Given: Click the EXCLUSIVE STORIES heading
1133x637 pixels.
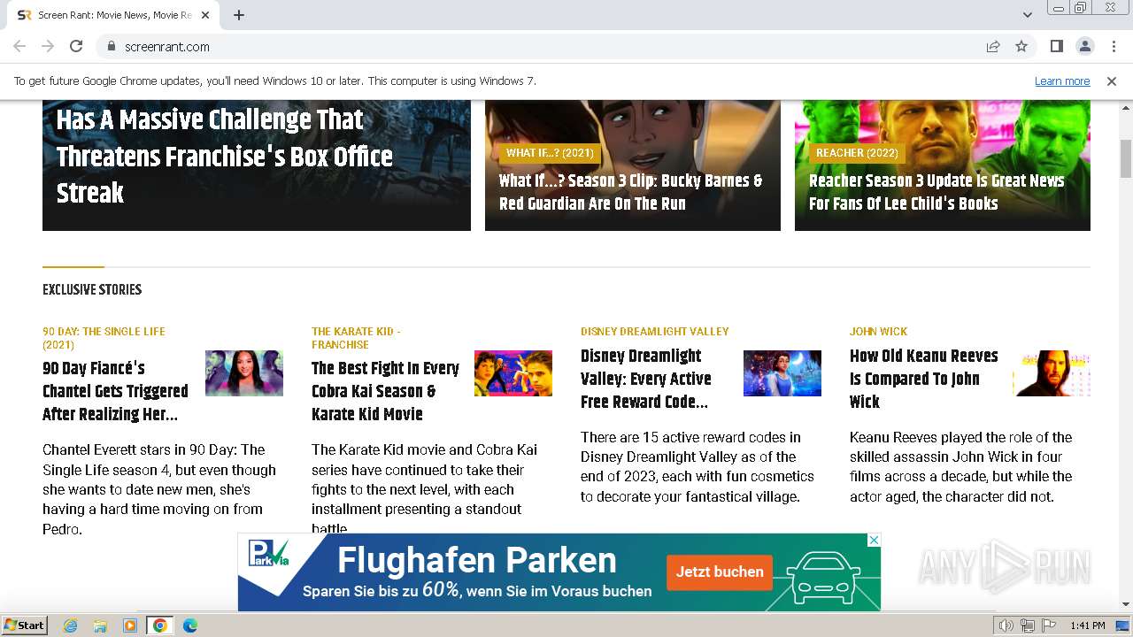Looking at the screenshot, I should tap(92, 290).
